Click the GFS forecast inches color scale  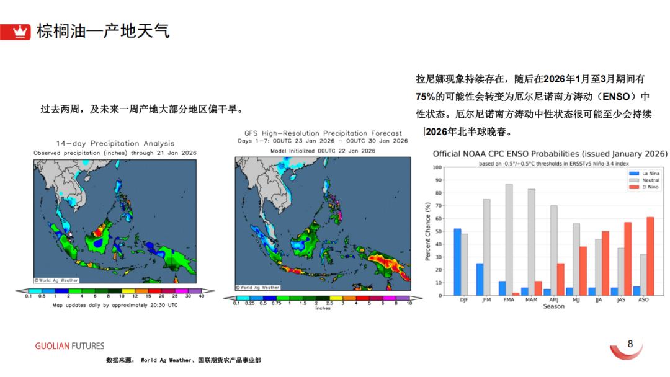tap(323, 298)
